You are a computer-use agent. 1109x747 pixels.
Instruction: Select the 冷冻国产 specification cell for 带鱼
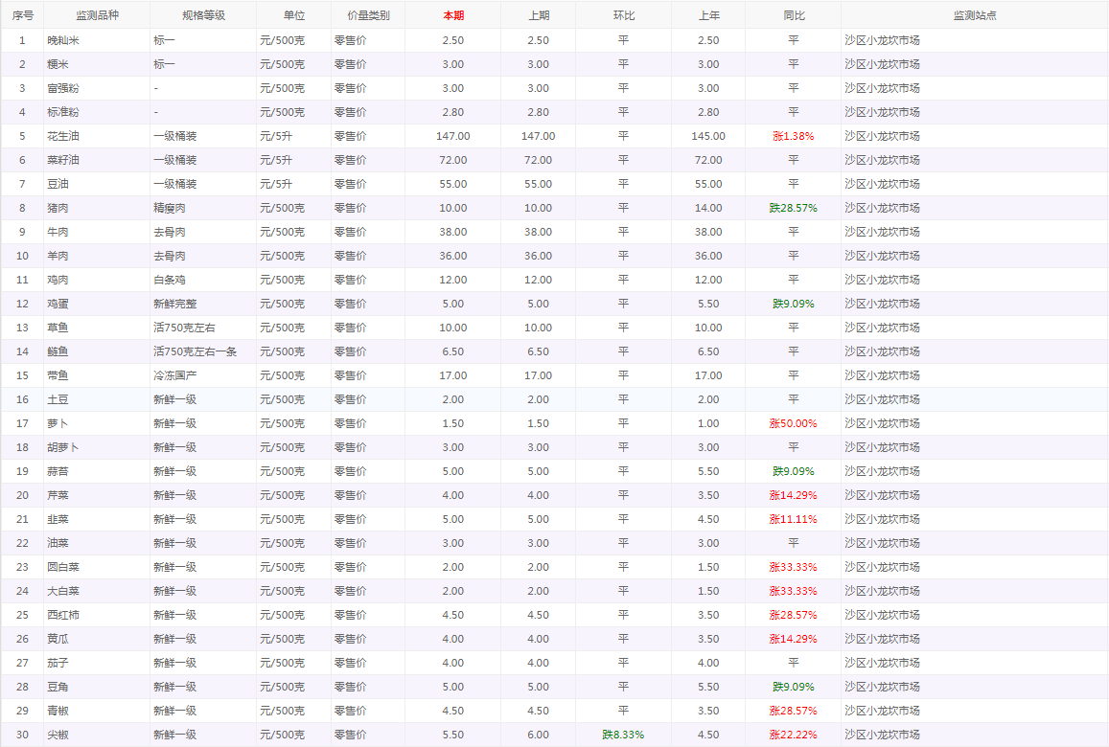[x=174, y=375]
